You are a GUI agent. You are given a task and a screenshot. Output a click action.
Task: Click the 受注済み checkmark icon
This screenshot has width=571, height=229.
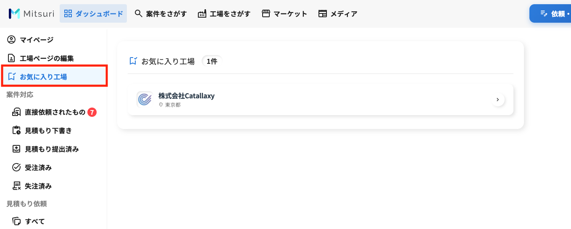click(16, 168)
